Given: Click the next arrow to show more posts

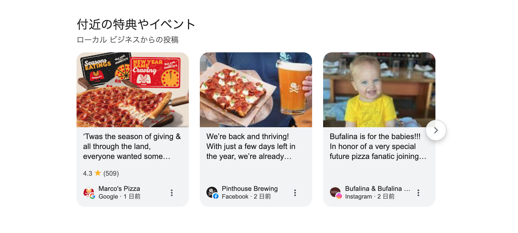Looking at the screenshot, I should click(436, 130).
